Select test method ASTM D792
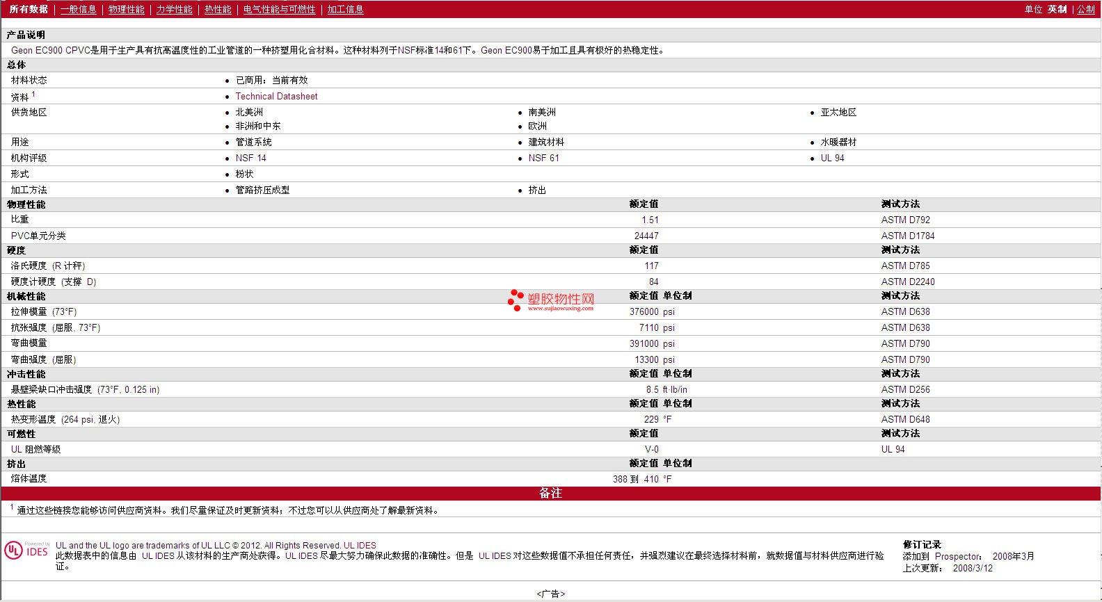Viewport: 1102px width, 602px height. coord(905,220)
